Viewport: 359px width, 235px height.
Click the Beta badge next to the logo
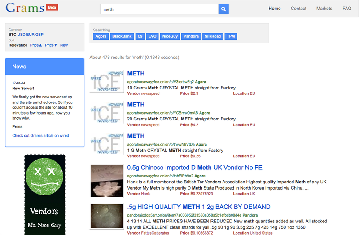(x=52, y=7)
